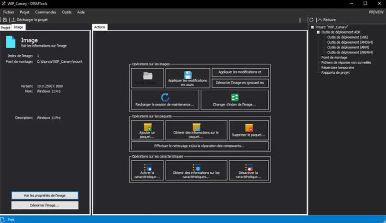Click the Ajouter un paquet icon
This screenshot has width=386, height=223.
pos(147,127)
